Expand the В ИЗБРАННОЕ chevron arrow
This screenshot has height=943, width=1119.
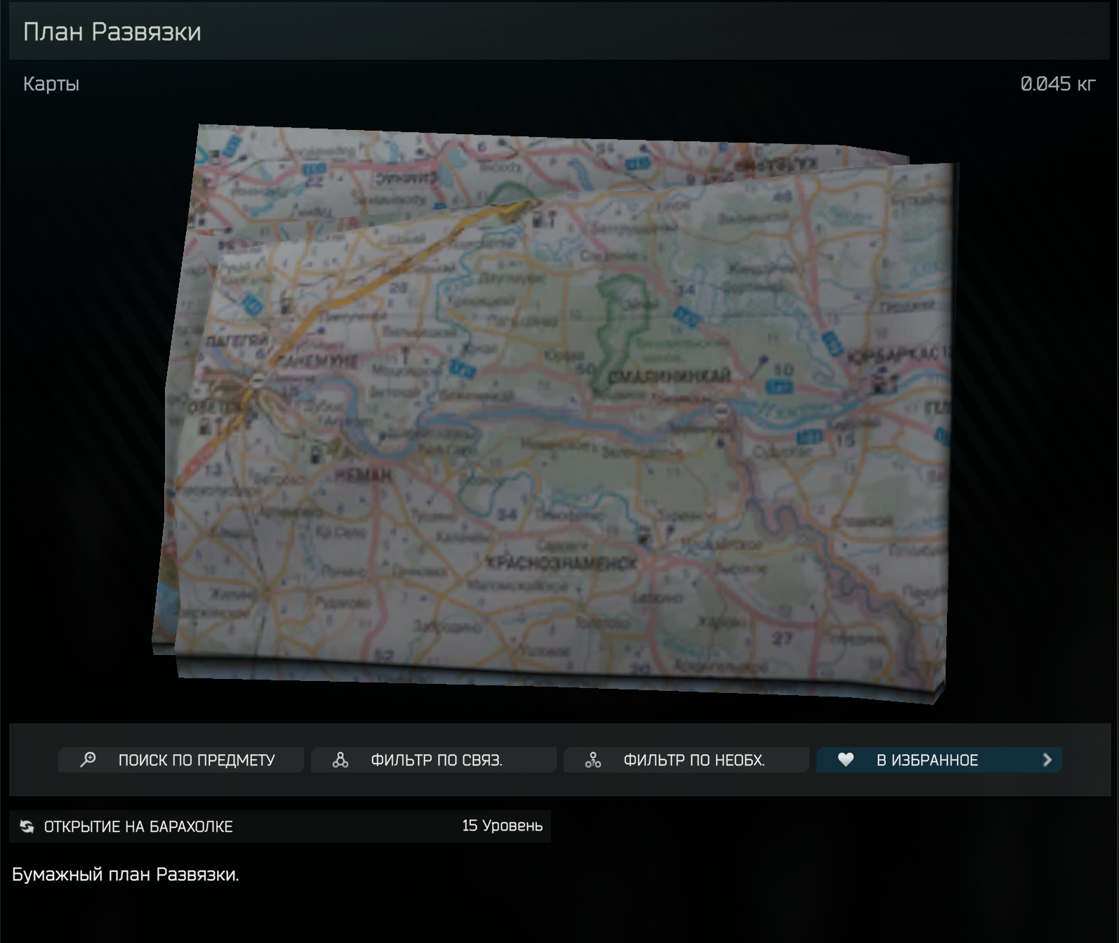pos(1047,760)
